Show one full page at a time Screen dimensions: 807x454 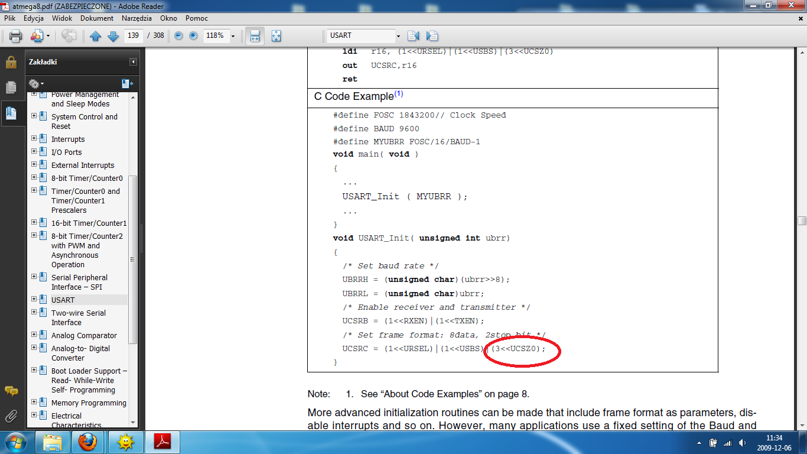pos(276,35)
